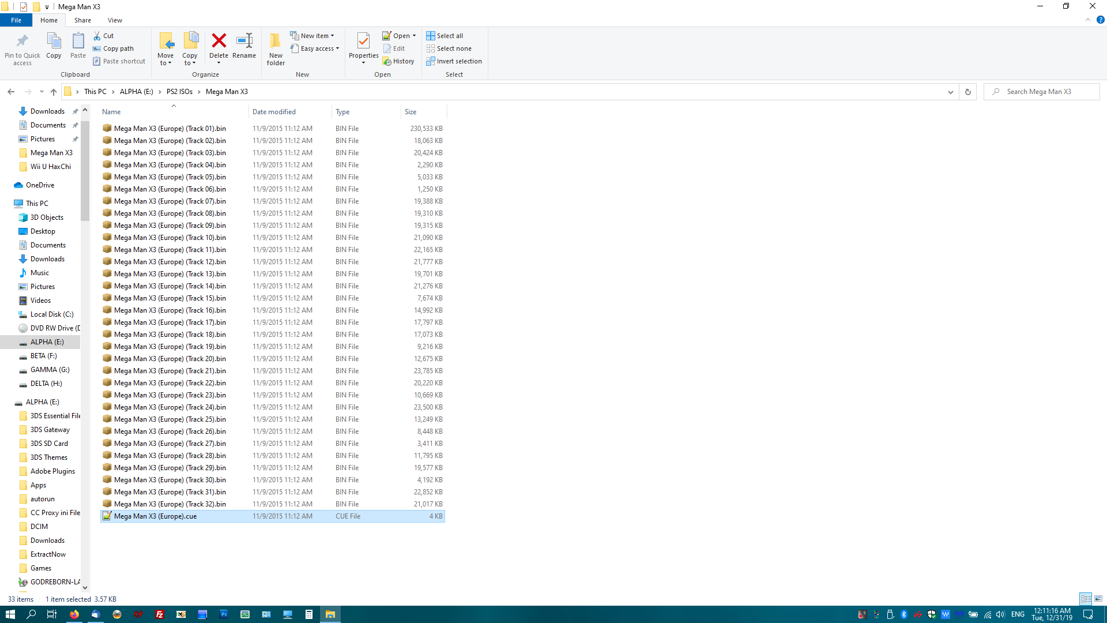The height and width of the screenshot is (623, 1107).
Task: Select Mega Man X3 (Europe).cue file
Action: [x=272, y=516]
